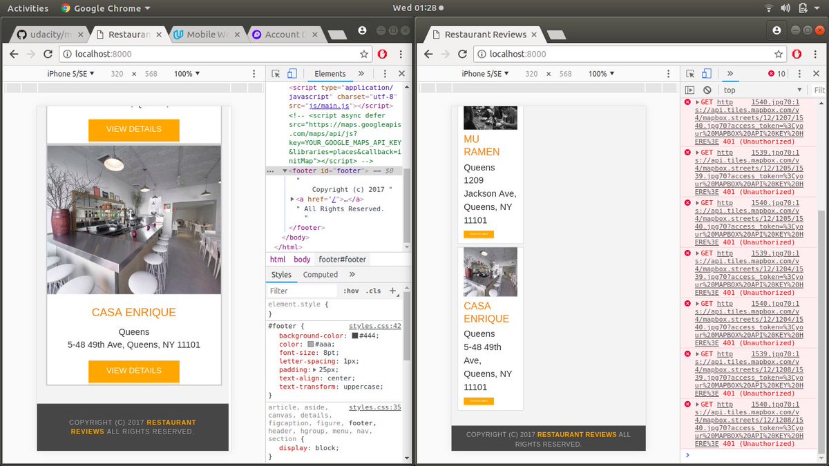Toggle device toolbar icon in right DevTools
The height and width of the screenshot is (466, 829).
point(707,73)
